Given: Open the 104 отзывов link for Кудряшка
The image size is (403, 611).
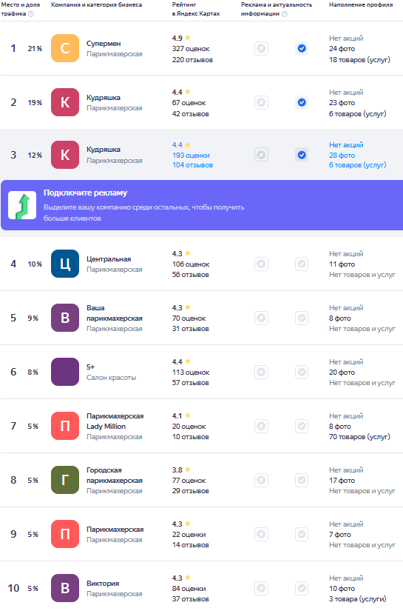Looking at the screenshot, I should (192, 165).
